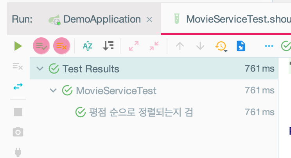The image size is (291, 158).
Task: Go to next failed test arrow
Action: tap(200, 46)
